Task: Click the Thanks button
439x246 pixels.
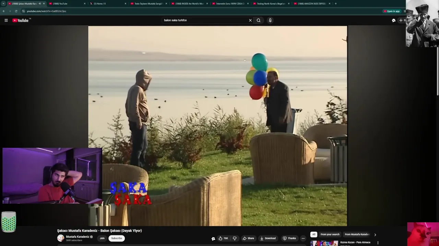Action: pos(289,238)
